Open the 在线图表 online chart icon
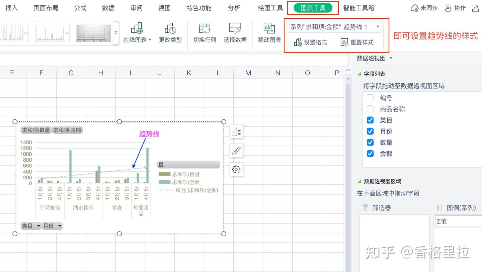 (x=137, y=28)
